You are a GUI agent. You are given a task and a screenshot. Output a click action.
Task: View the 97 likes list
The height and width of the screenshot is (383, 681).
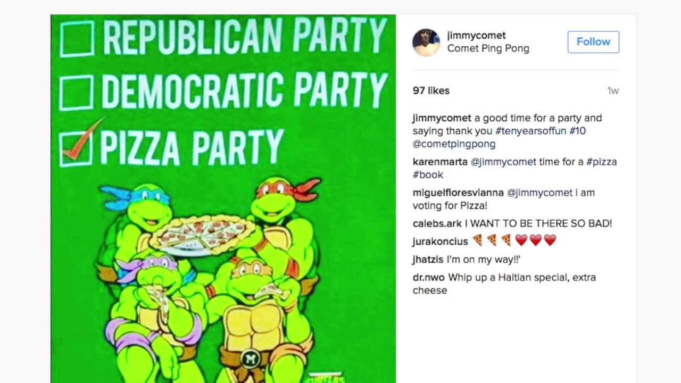click(x=431, y=91)
